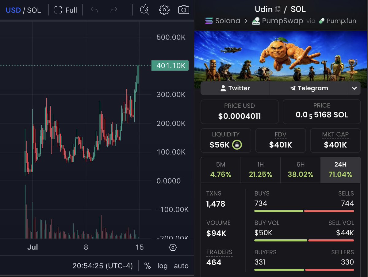Click TXNS value 1,478
This screenshot has height=277, width=368.
click(x=216, y=204)
